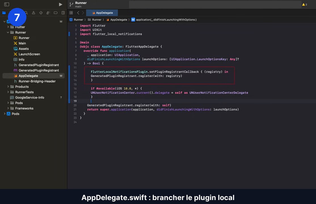The width and height of the screenshot is (316, 204).
Task: Click the line 'import UIKit'
Action: click(91, 30)
